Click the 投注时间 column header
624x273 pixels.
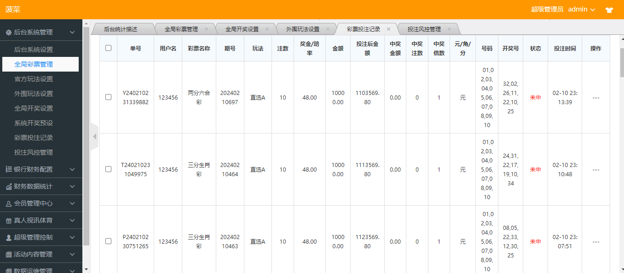pyautogui.click(x=565, y=48)
